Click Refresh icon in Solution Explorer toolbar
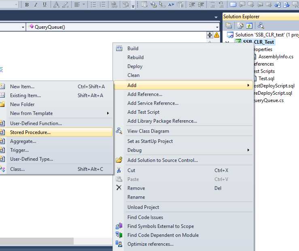This screenshot has height=251, width=299. point(249,26)
